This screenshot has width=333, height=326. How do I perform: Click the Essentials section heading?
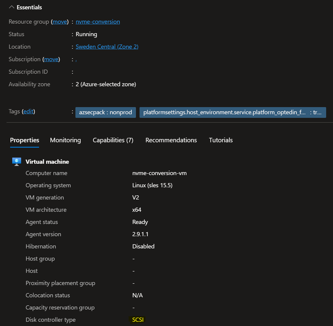29,7
